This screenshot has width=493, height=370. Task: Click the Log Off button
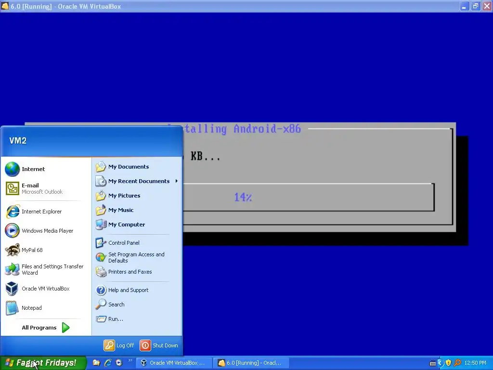(x=119, y=345)
